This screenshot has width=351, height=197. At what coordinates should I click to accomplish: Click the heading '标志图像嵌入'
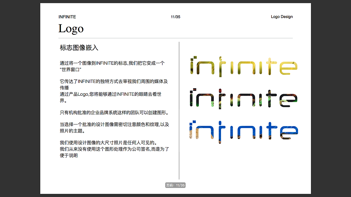79,48
